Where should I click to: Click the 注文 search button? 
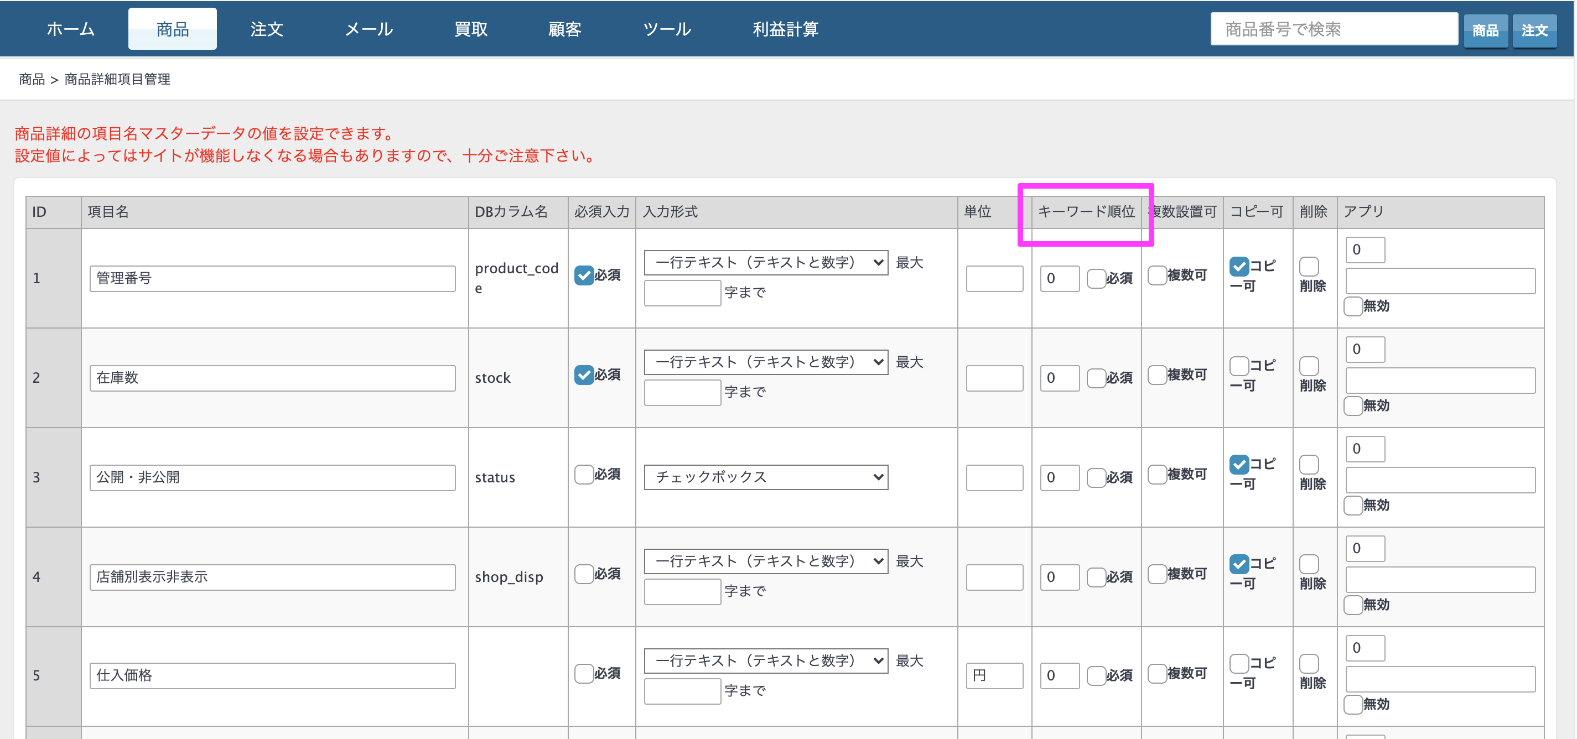pos(1534,30)
